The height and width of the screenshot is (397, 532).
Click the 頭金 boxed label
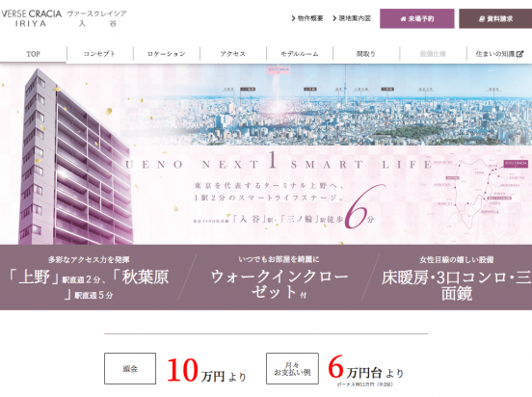[x=130, y=368]
